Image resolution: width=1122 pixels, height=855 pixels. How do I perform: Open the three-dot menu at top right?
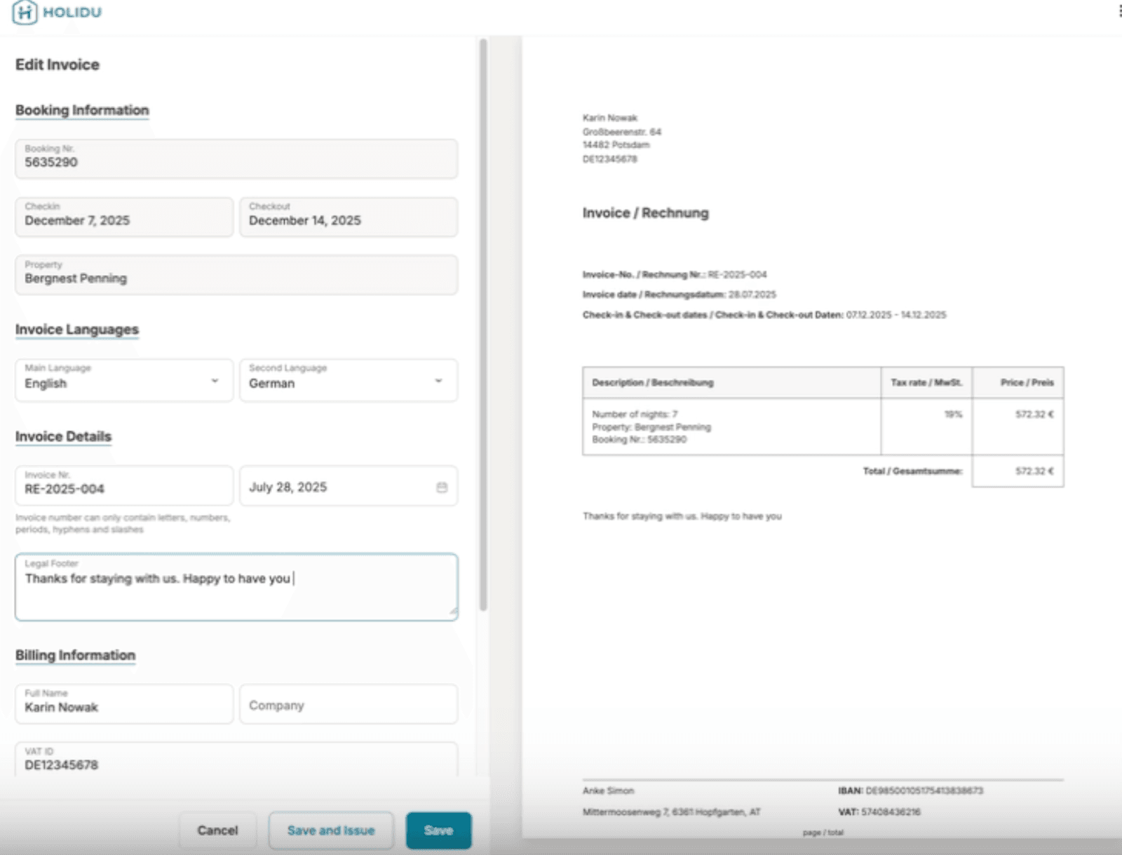(x=1119, y=11)
